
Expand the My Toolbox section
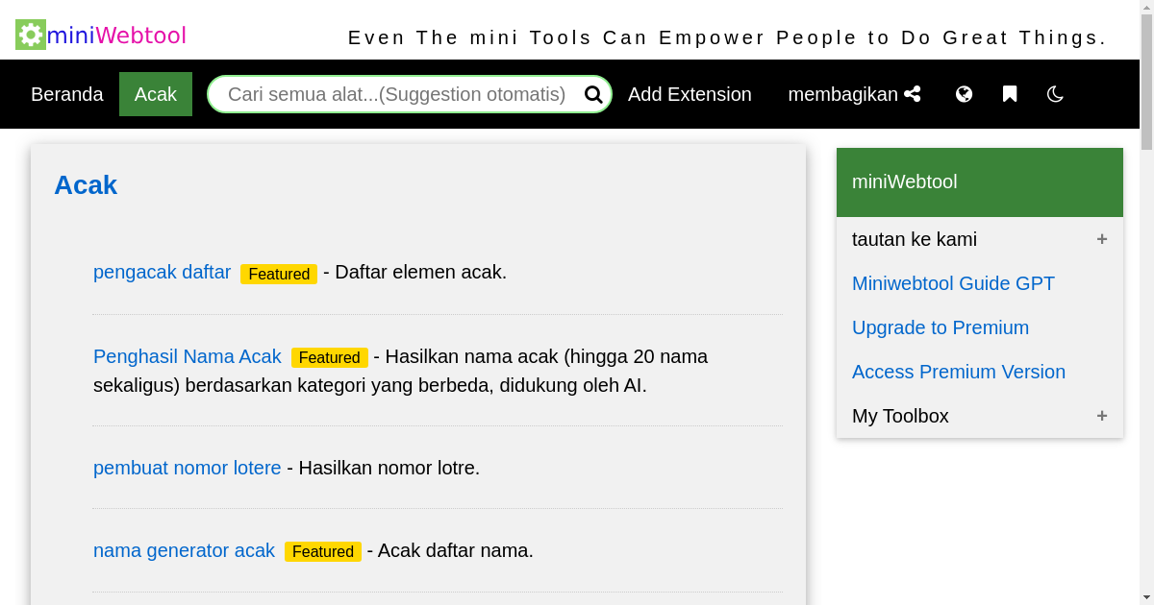tap(1101, 416)
